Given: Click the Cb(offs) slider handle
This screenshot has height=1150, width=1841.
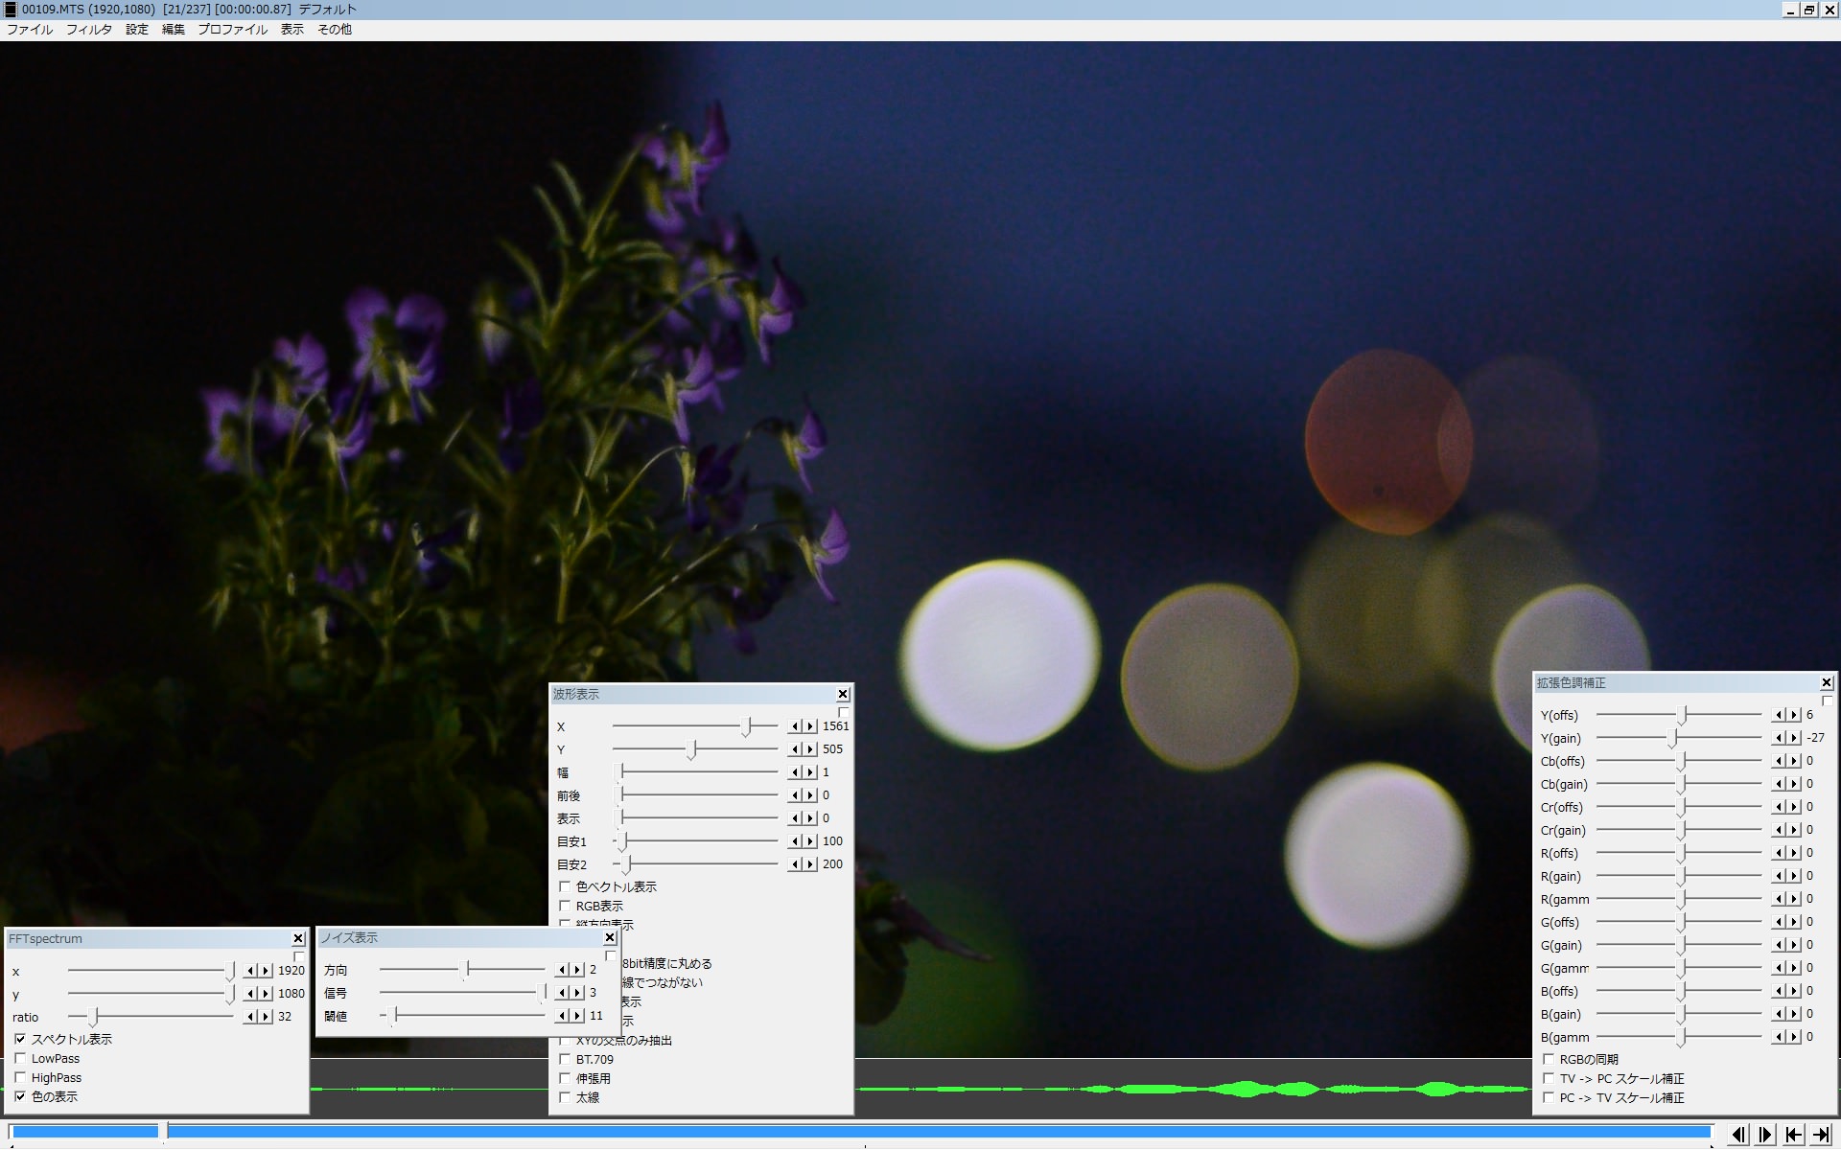Looking at the screenshot, I should [1681, 761].
